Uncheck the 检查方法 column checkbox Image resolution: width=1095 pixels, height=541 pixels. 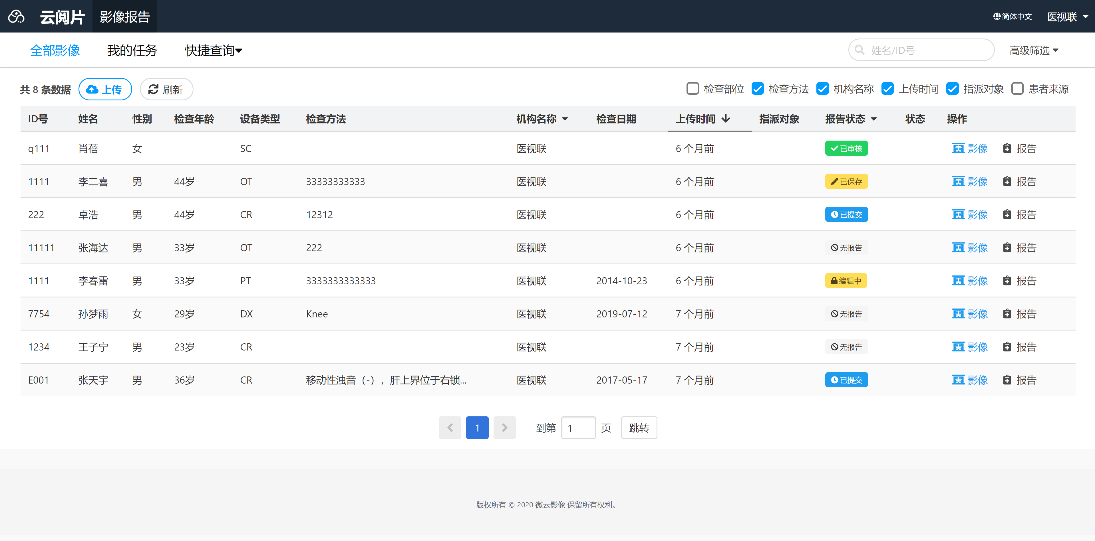pyautogui.click(x=758, y=89)
